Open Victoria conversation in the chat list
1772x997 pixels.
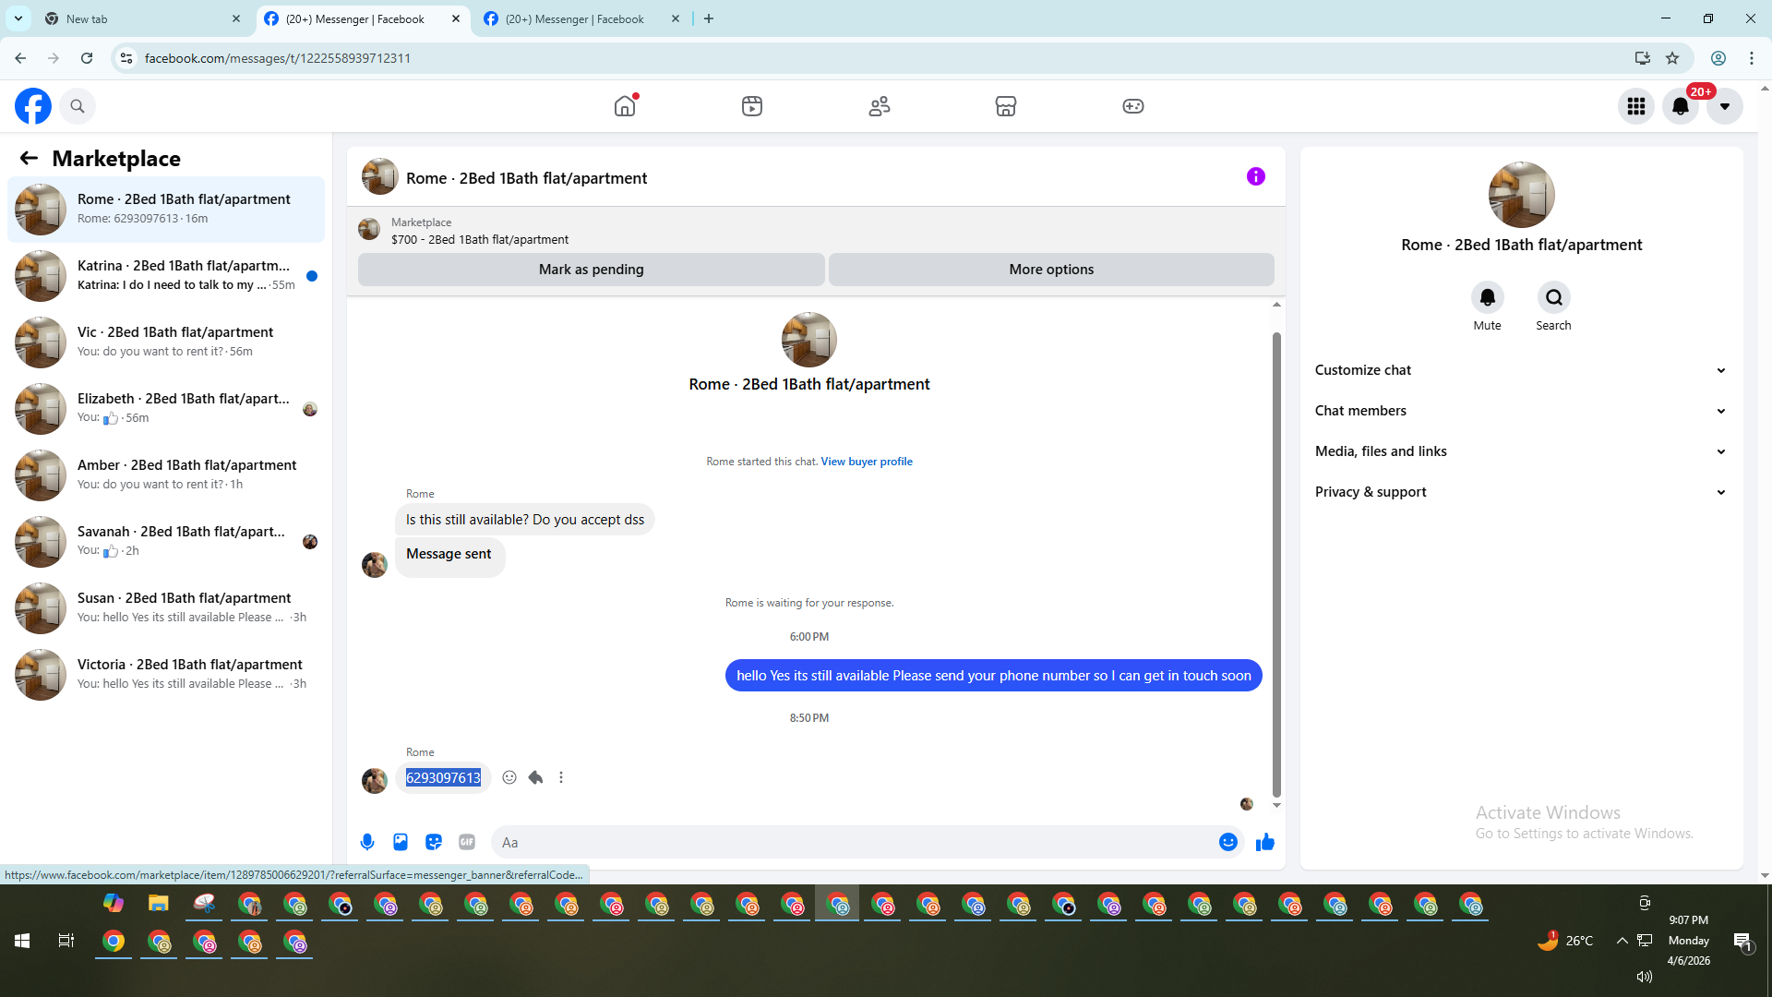tap(166, 675)
